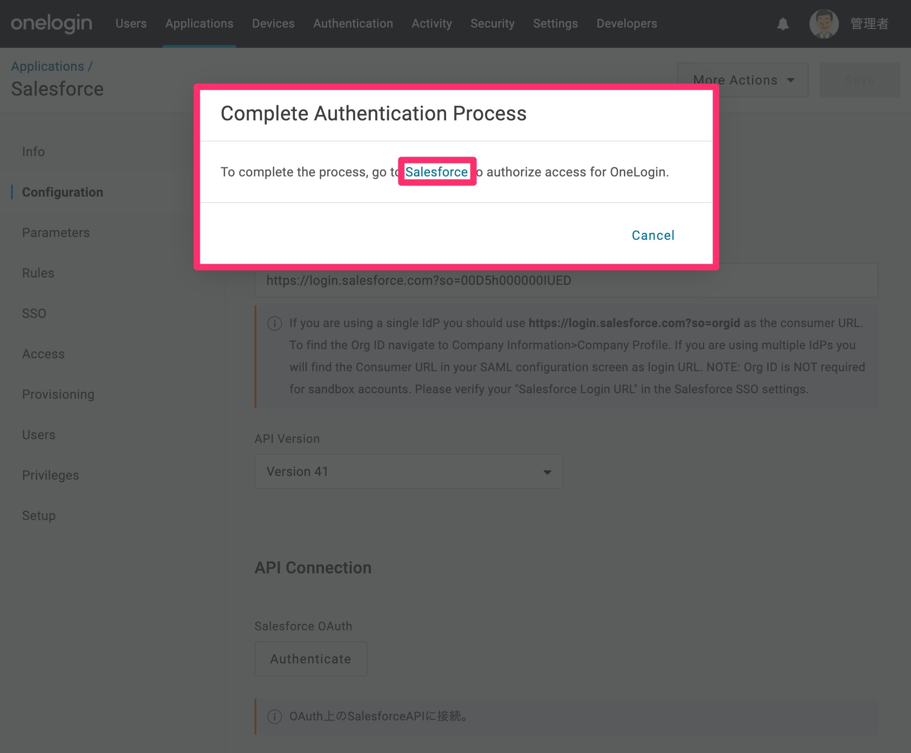This screenshot has width=911, height=753.
Task: Click the admin user avatar
Action: point(824,24)
